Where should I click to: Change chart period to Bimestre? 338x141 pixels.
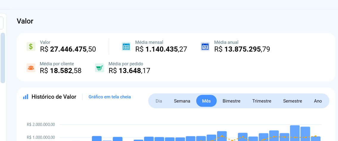click(x=231, y=101)
